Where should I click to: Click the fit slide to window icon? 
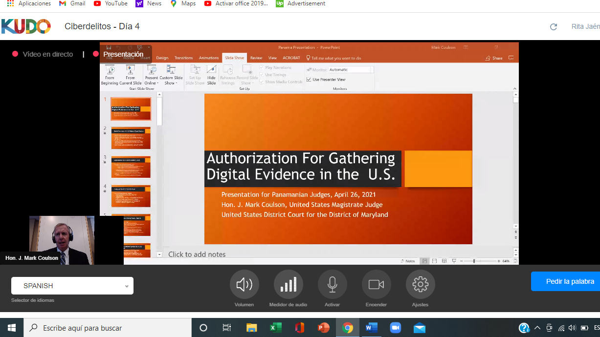[515, 261]
